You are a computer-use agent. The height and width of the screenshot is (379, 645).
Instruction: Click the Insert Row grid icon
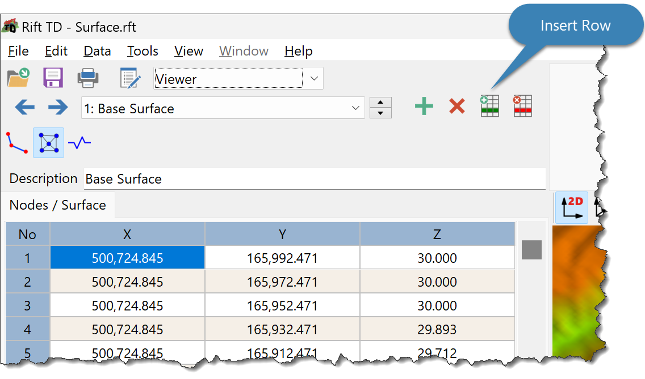(489, 107)
